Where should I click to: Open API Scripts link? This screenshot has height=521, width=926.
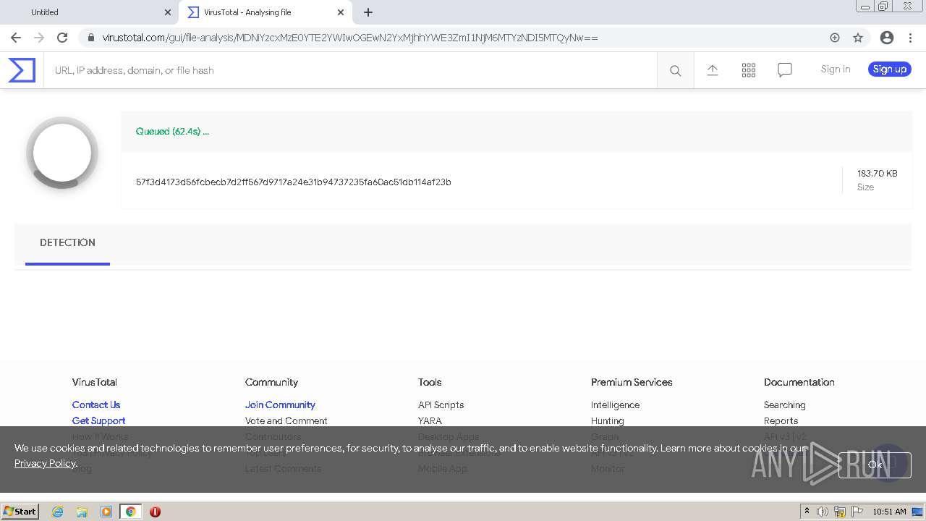tap(441, 405)
